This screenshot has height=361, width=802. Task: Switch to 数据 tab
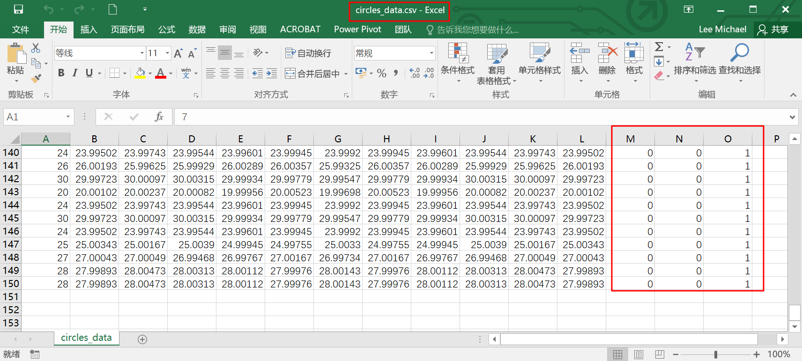[197, 29]
